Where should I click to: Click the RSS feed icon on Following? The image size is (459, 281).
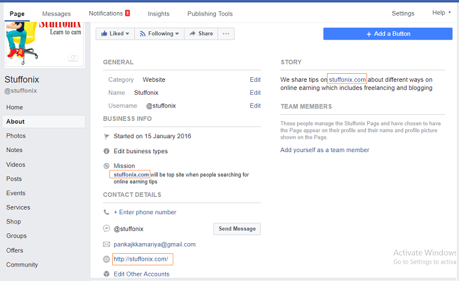[143, 34]
